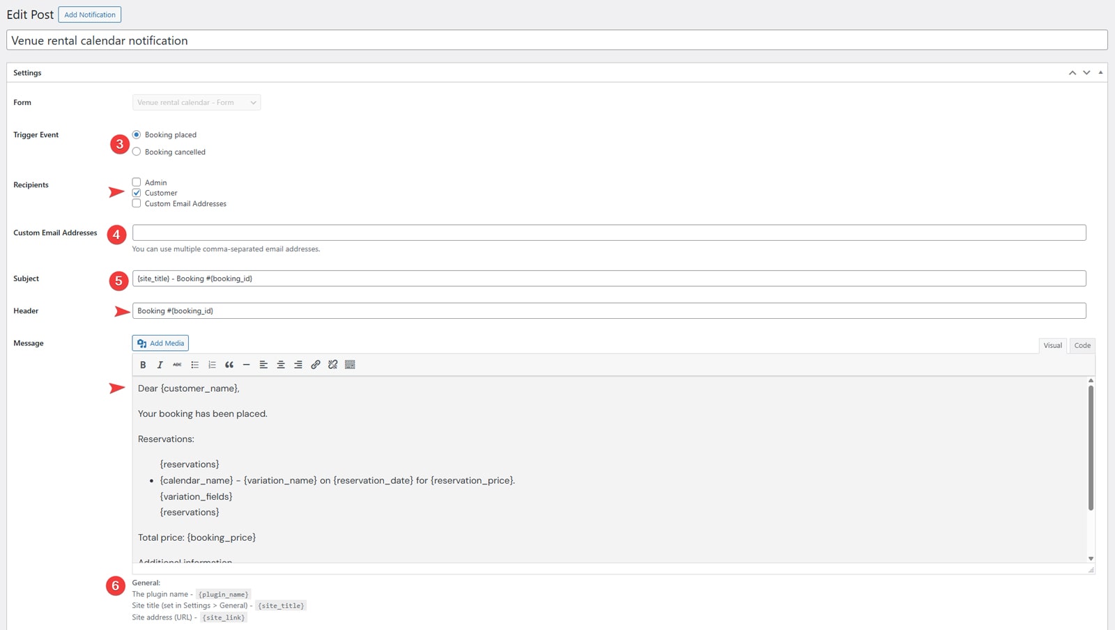
Task: Click the strikethrough formatting icon
Action: coord(177,365)
